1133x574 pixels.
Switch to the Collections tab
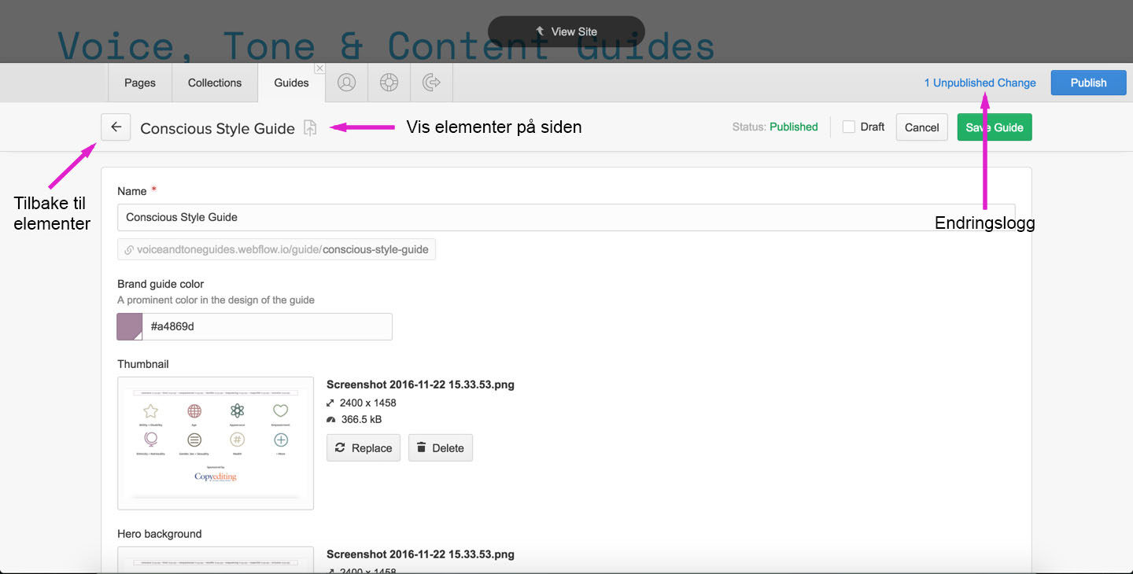(x=215, y=83)
